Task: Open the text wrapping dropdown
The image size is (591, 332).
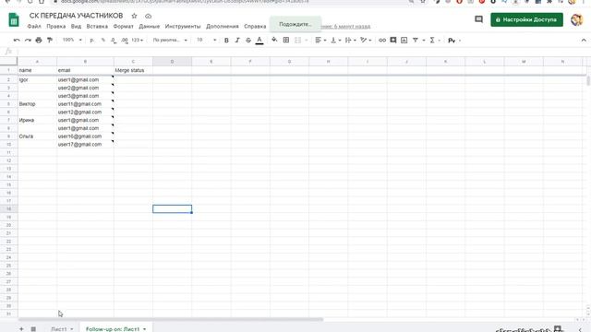Action: [350, 40]
